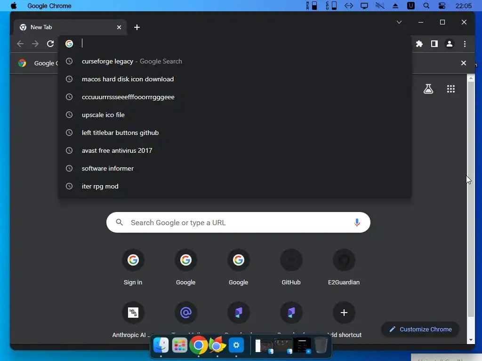The height and width of the screenshot is (361, 482).
Task: Open the Anthropic AI shortcut
Action: [x=133, y=320]
